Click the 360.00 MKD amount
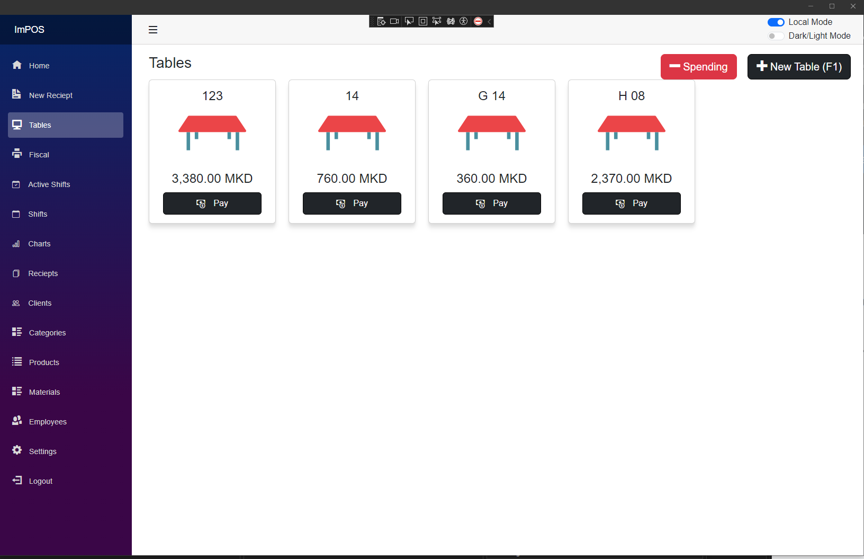The image size is (864, 559). pyautogui.click(x=492, y=179)
